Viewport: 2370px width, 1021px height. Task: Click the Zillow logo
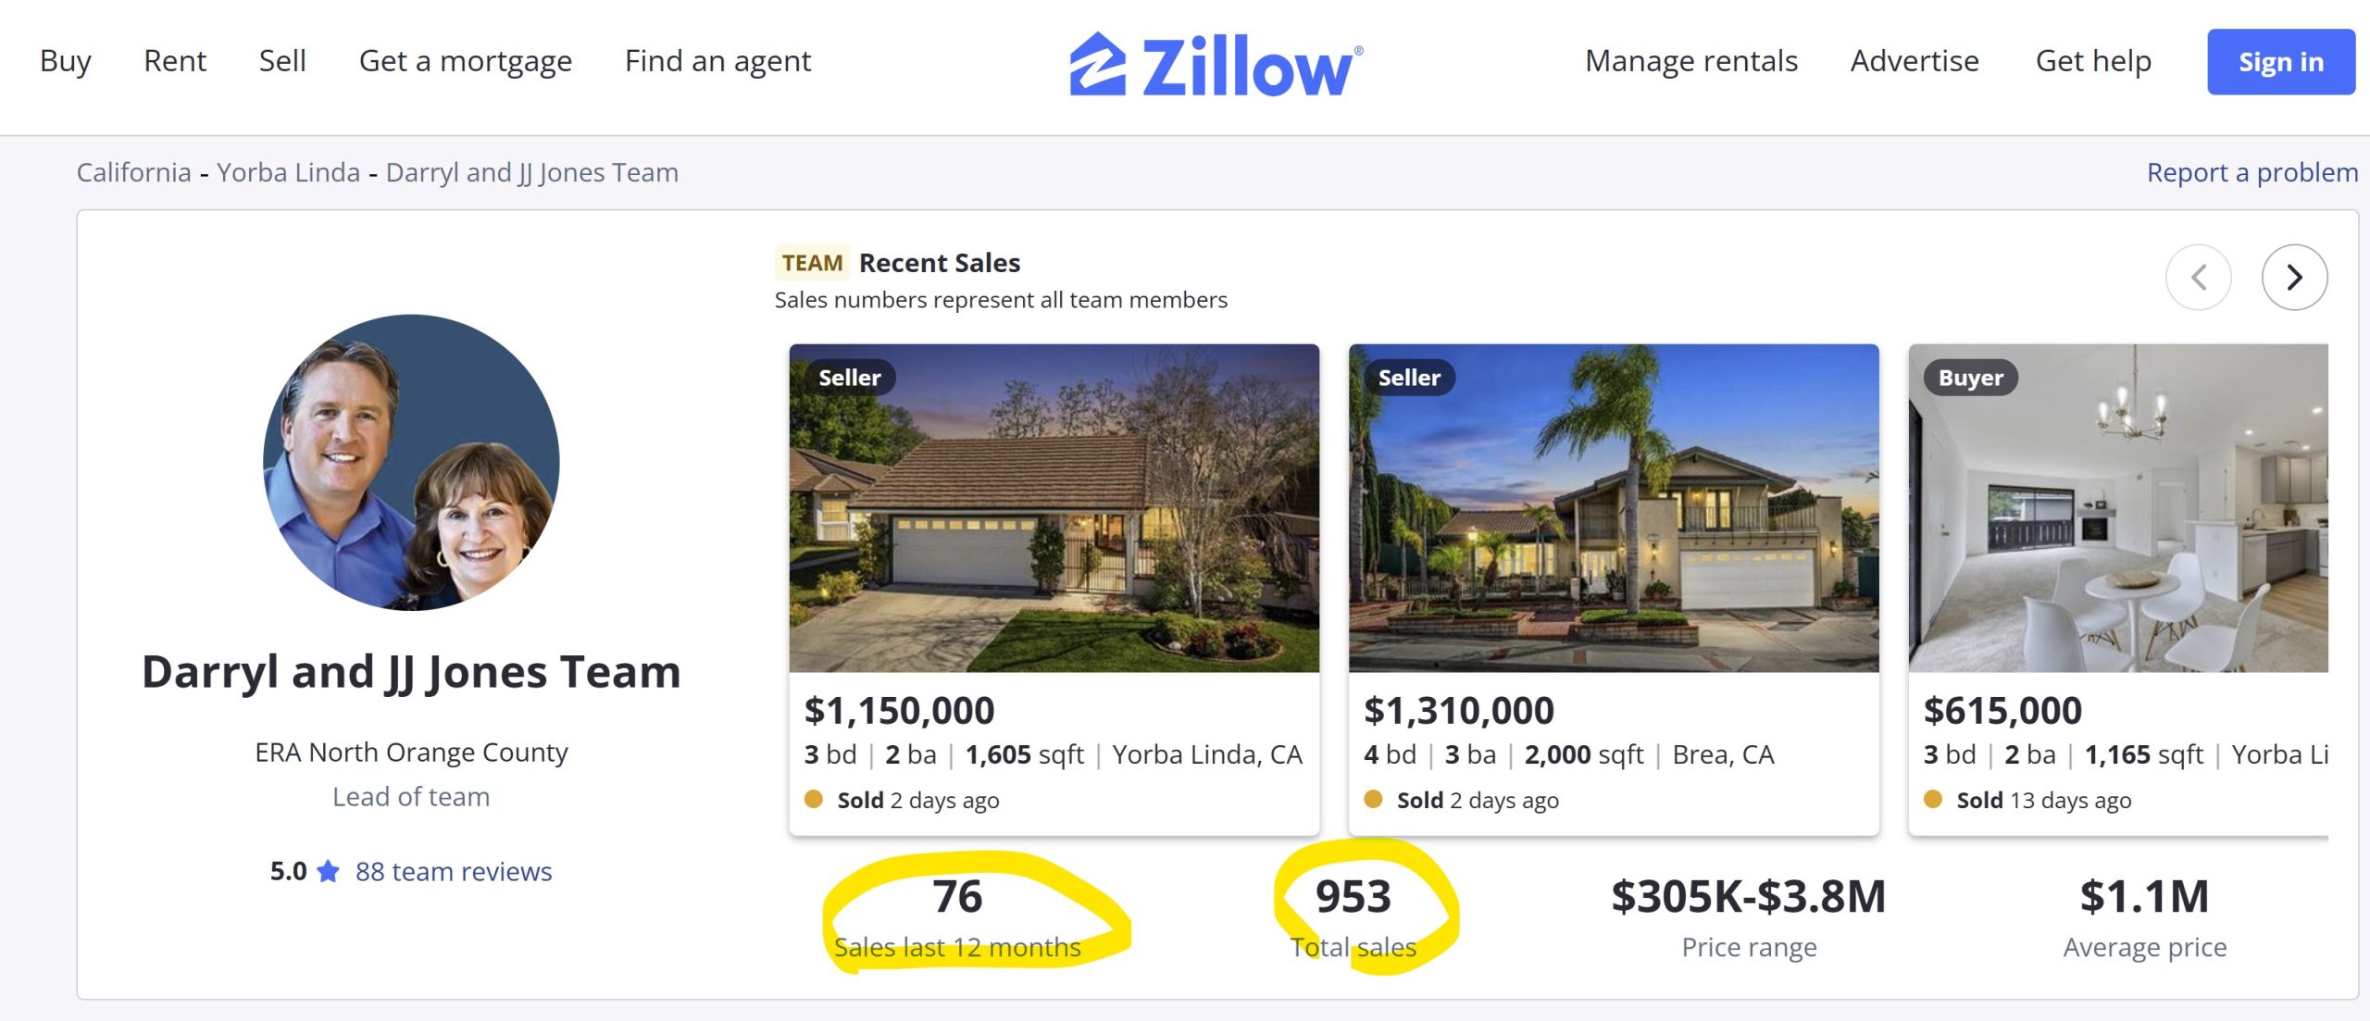(1216, 65)
